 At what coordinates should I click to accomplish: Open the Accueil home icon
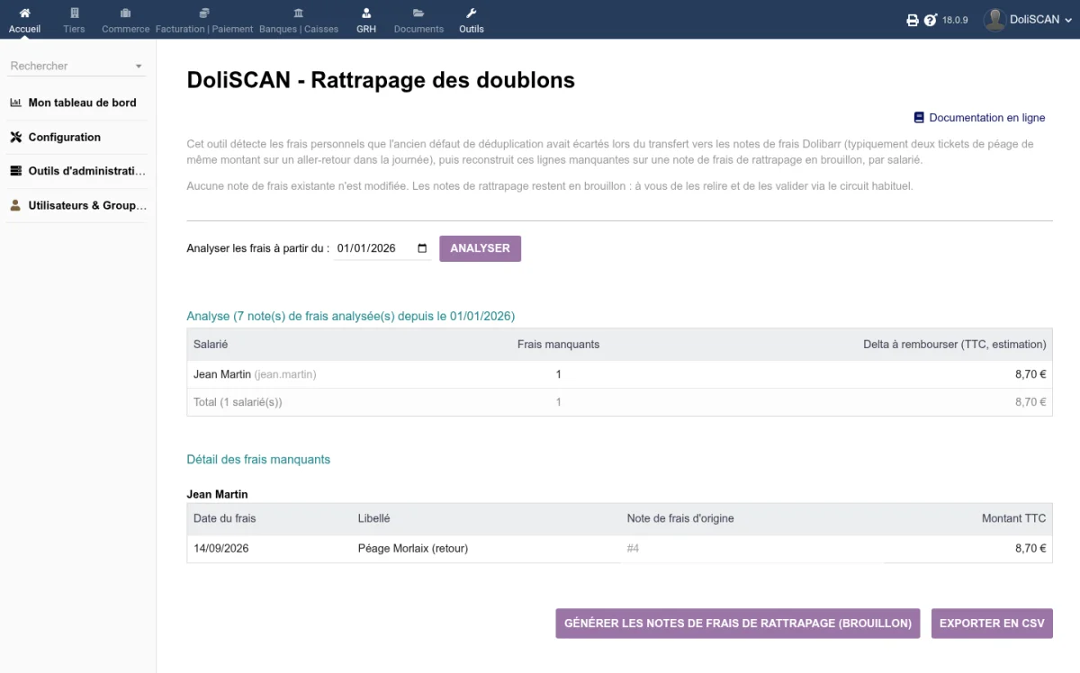24,13
